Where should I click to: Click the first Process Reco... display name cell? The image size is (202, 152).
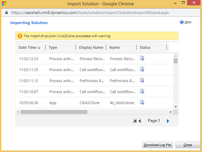(92, 59)
